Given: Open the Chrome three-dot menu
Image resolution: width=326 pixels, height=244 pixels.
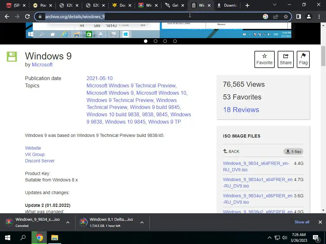Looking at the screenshot, I should point(319,17).
